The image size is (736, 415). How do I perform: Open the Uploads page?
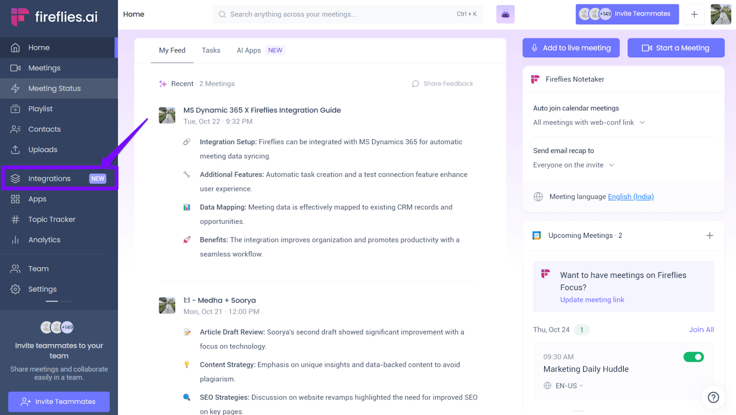58,150
